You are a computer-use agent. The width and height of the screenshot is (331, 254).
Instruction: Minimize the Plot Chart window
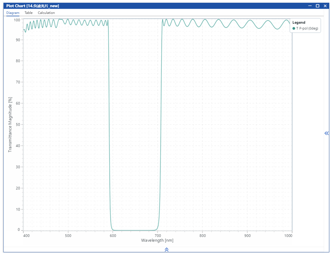tap(310, 6)
